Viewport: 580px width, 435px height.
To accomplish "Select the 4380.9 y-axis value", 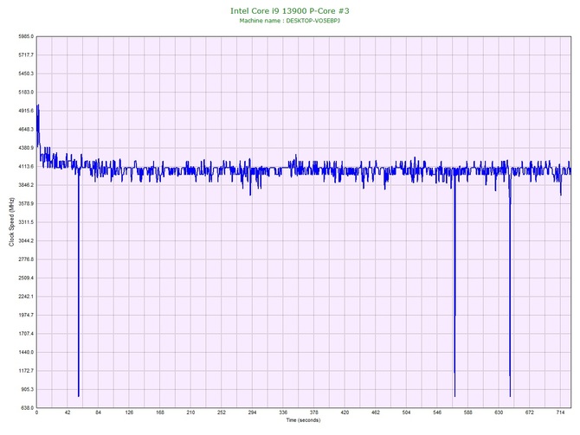I will coord(26,148).
